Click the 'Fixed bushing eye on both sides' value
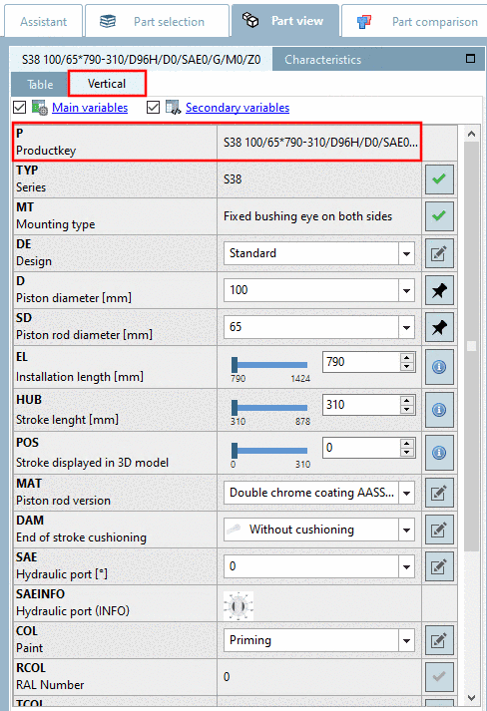This screenshot has width=487, height=711. 307,216
